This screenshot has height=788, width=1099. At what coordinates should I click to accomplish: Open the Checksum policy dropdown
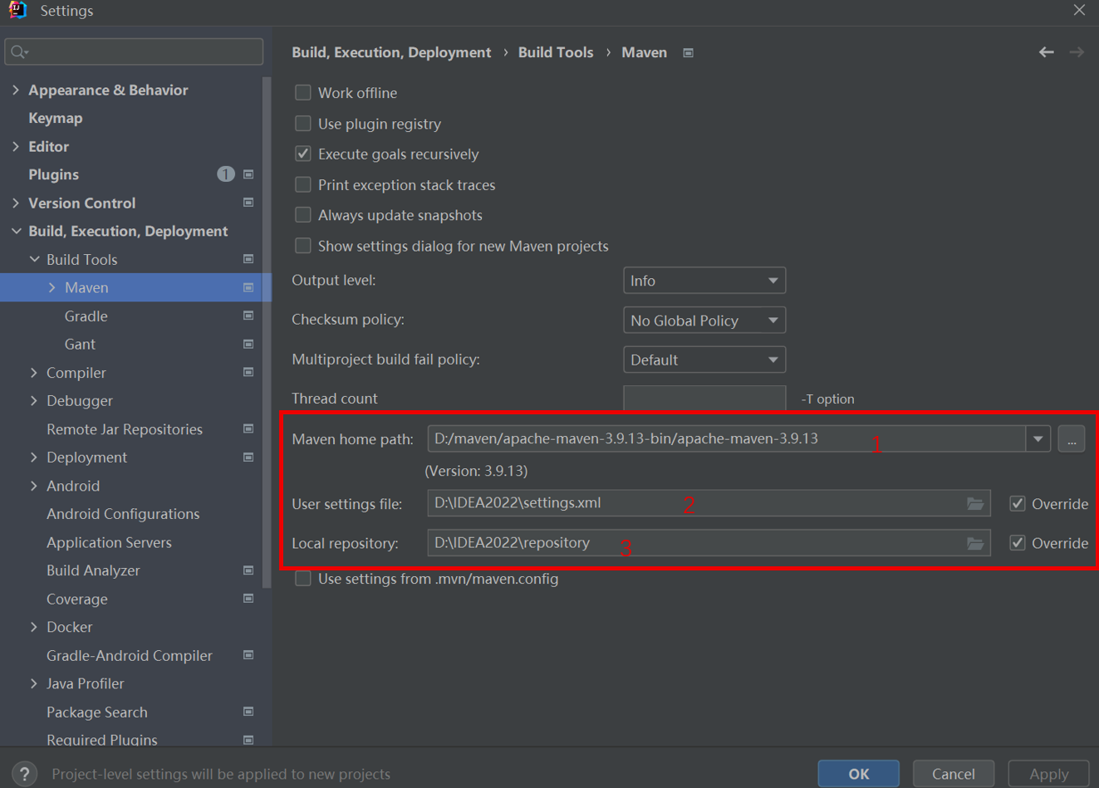(704, 321)
